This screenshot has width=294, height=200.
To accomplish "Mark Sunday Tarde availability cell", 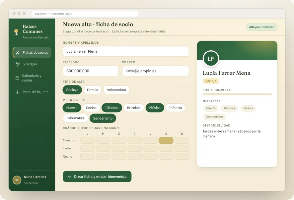I will [x=182, y=148].
